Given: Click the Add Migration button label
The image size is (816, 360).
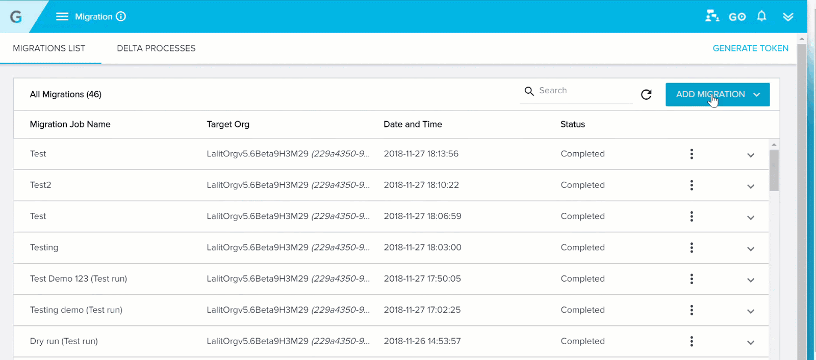Looking at the screenshot, I should [710, 94].
